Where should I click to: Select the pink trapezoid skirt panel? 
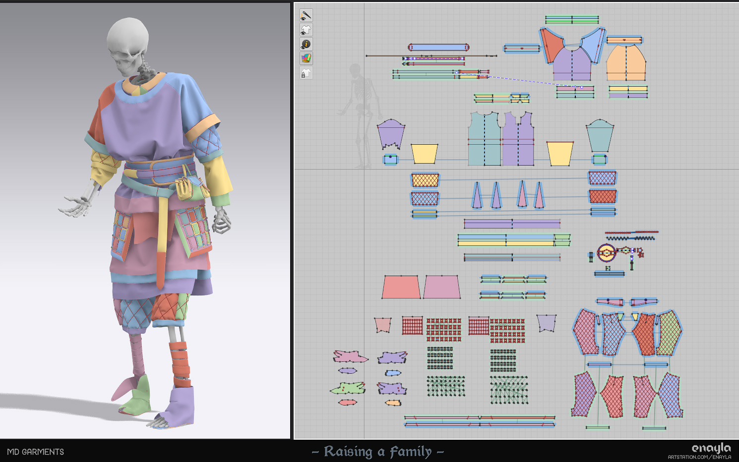[401, 288]
